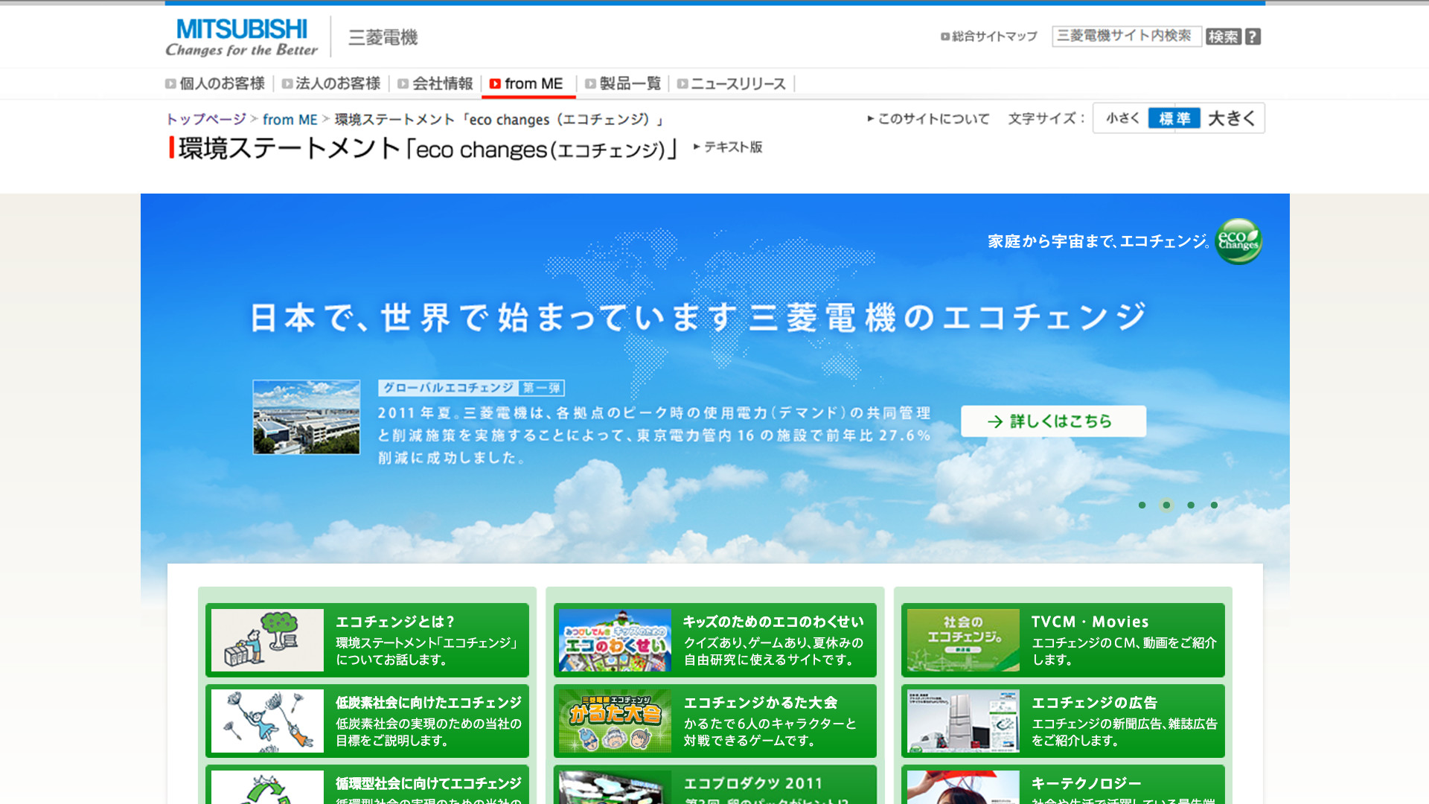Click the 三菱電機 wordmark in the header

click(x=383, y=37)
